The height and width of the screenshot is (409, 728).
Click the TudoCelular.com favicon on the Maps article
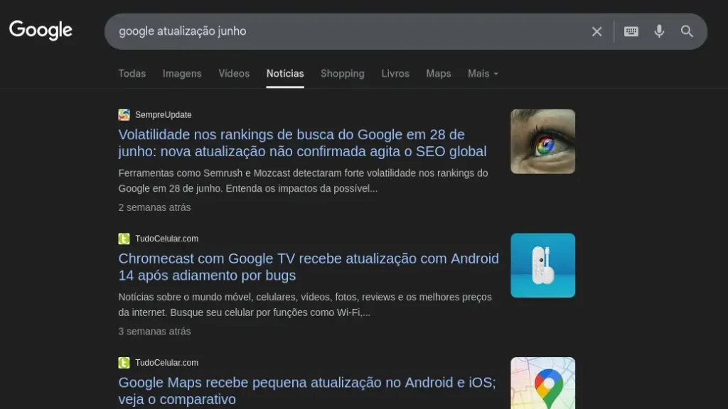pyautogui.click(x=124, y=362)
